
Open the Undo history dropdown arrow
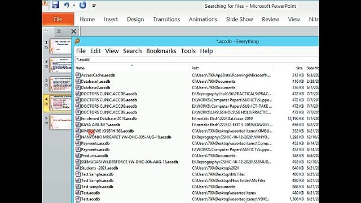click(x=74, y=5)
